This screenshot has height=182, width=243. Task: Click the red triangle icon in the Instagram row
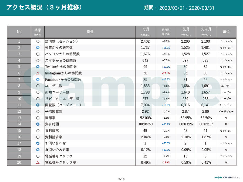38,73
